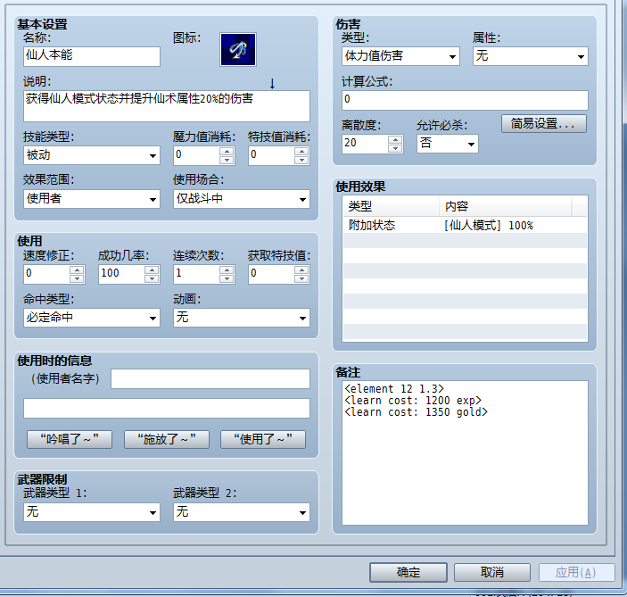
Task: Increase the 连续次数 value with up arrow
Action: (227, 269)
